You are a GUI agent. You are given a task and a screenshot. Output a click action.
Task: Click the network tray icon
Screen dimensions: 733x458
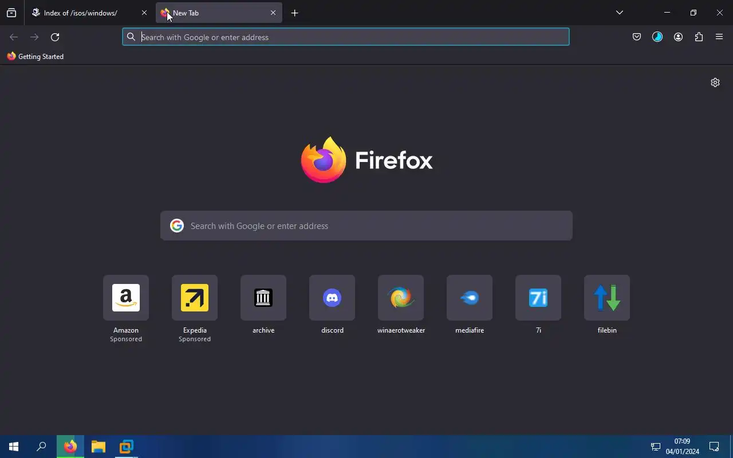click(x=656, y=447)
